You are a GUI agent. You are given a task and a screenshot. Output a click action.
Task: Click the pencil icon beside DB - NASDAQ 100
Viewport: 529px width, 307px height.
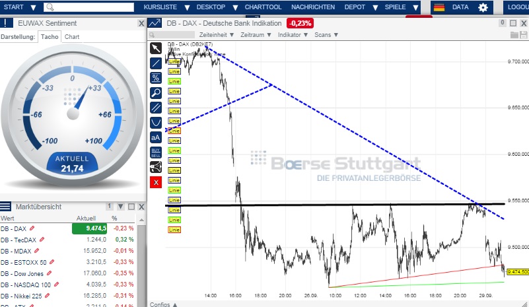56,285
